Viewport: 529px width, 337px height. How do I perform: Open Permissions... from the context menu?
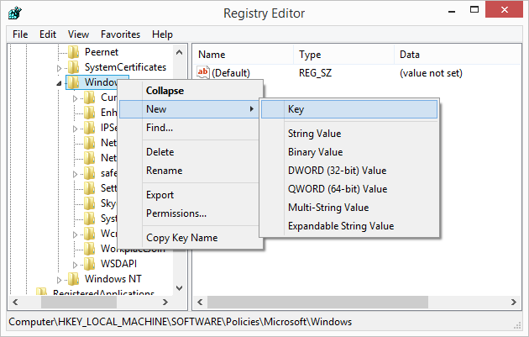pyautogui.click(x=191, y=213)
